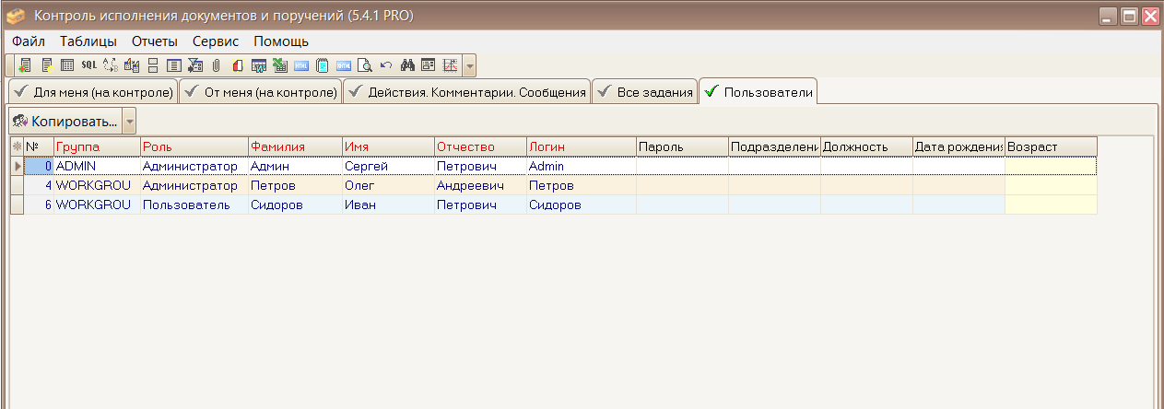Viewport: 1164px width, 409px height.
Task: Open the Отчеты menu
Action: pos(155,41)
